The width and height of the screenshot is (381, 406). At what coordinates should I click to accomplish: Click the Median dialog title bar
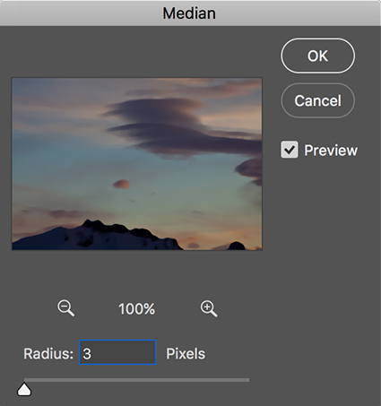pyautogui.click(x=190, y=13)
